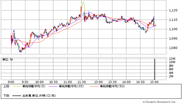The image size is (182, 103).
Task: Click the (c)Quants Research Inc. credit text
Action: point(159,102)
